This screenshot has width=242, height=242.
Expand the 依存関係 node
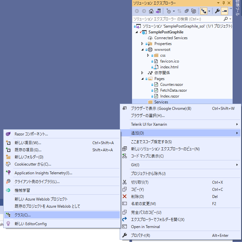[x=142, y=73]
